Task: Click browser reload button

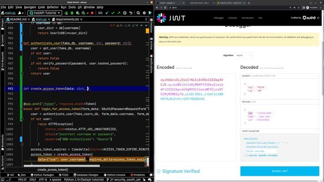Action: 165,8
